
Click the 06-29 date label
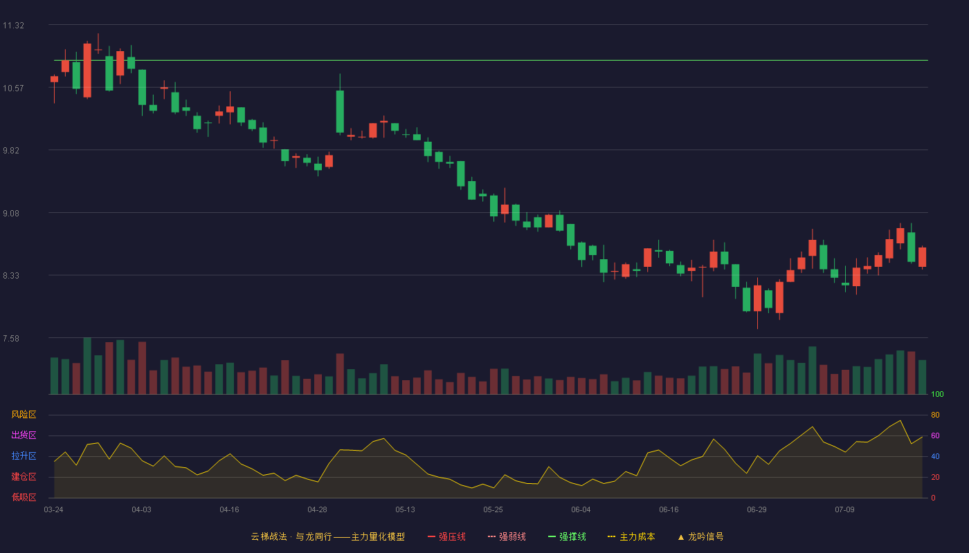pyautogui.click(x=757, y=509)
